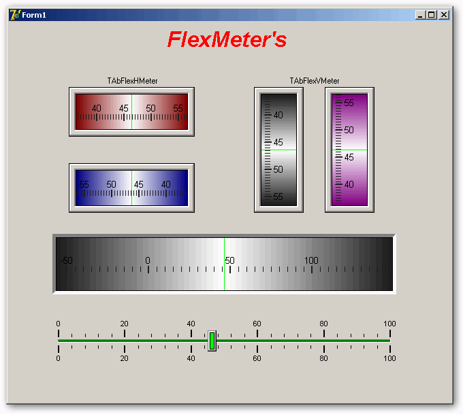This screenshot has width=463, height=414.
Task: Click the Form1 title bar application icon
Action: tap(15, 15)
